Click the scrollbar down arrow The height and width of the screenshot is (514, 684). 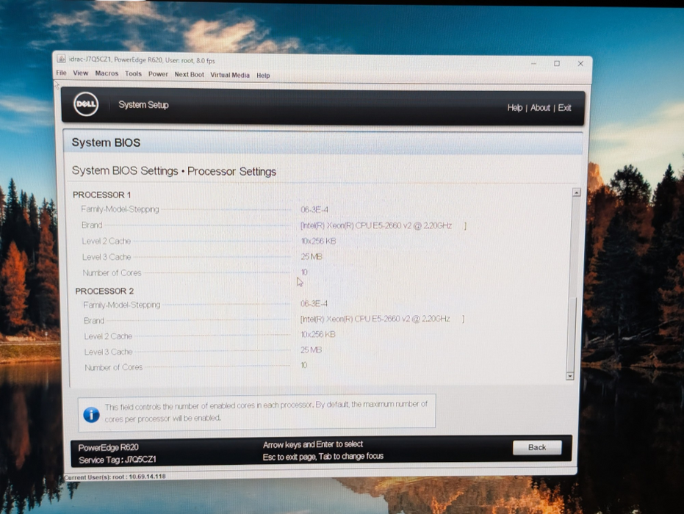pyautogui.click(x=569, y=376)
